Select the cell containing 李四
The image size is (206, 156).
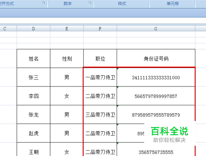tap(33, 96)
